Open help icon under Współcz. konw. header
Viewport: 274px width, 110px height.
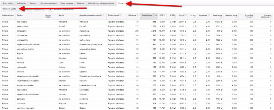236,17
